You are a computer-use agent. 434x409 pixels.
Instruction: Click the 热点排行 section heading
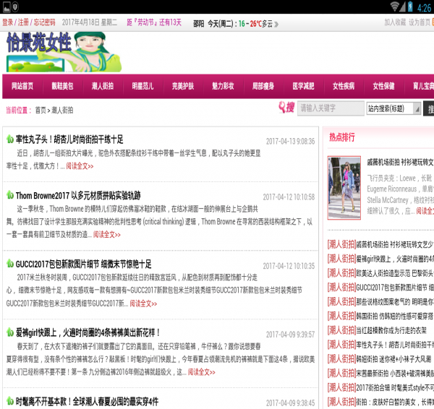click(342, 137)
